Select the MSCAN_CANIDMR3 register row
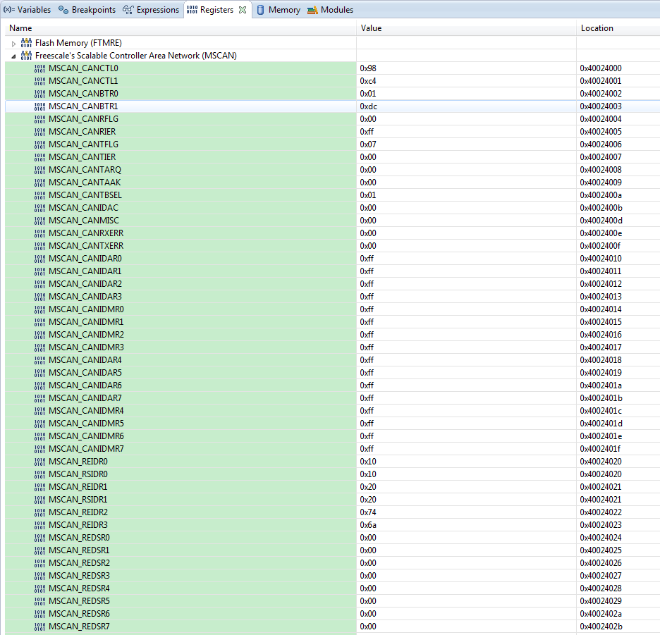This screenshot has height=635, width=660. pos(333,347)
